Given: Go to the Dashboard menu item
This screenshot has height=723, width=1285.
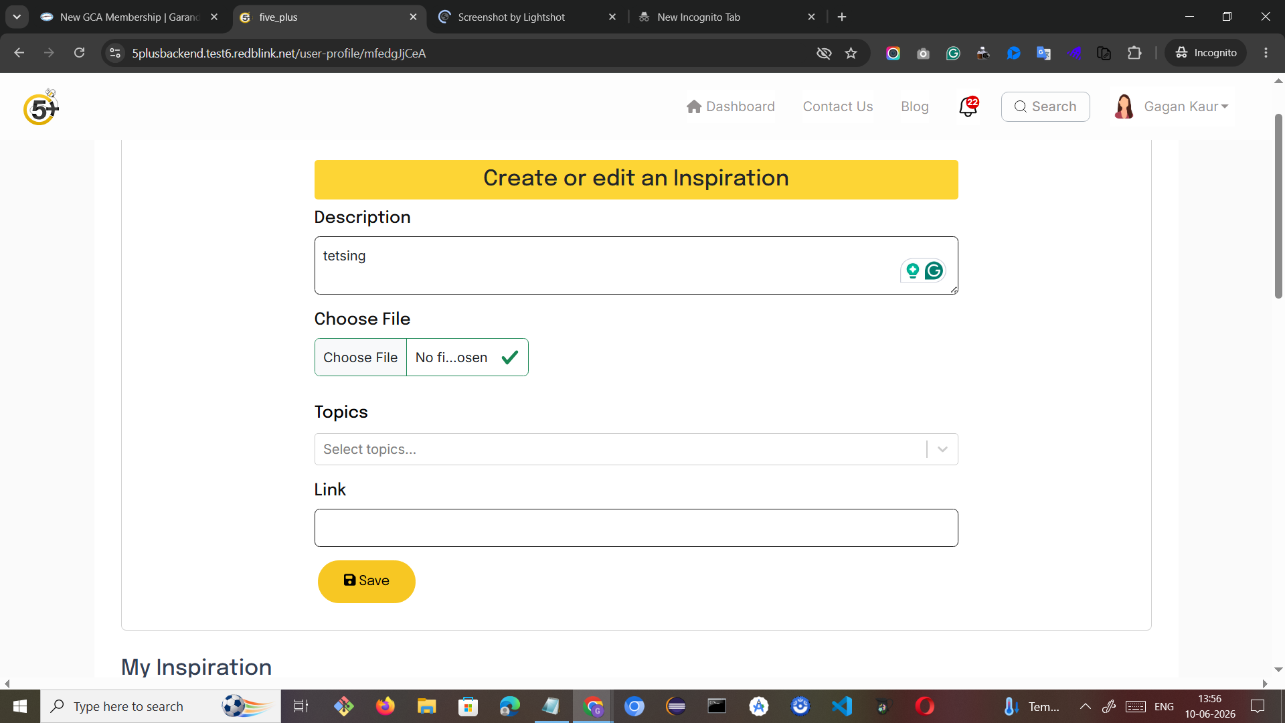Looking at the screenshot, I should tap(731, 106).
